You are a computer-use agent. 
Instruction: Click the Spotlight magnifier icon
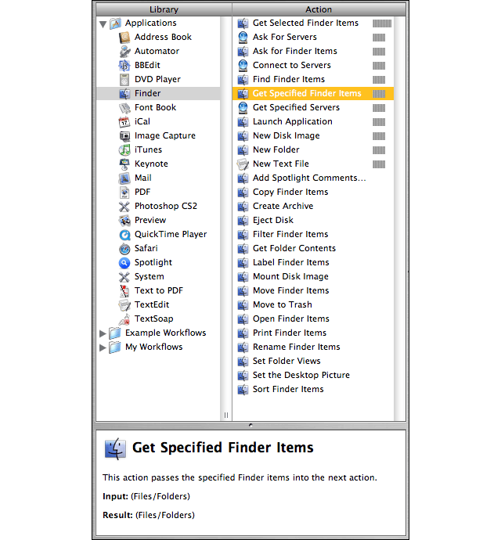[x=124, y=262]
